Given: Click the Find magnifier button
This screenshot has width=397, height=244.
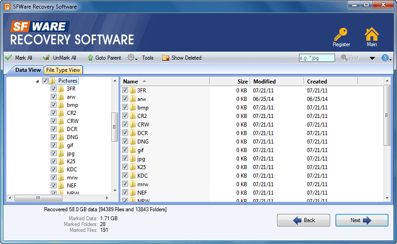Looking at the screenshot, I should (x=349, y=58).
